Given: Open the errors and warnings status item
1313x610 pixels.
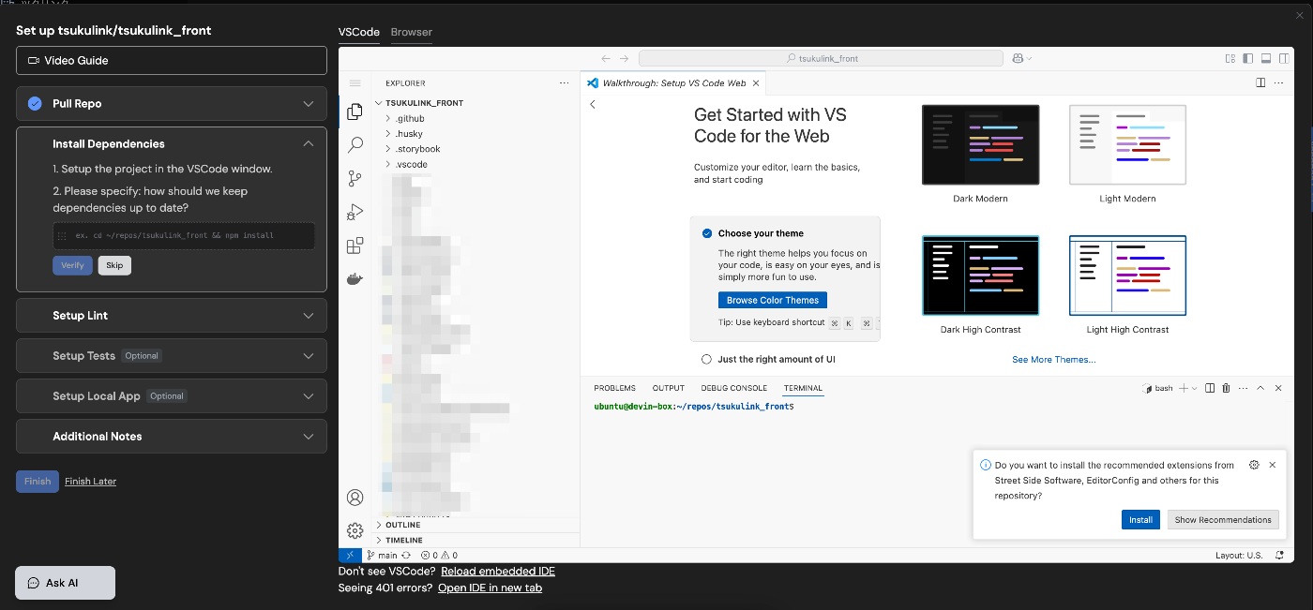Looking at the screenshot, I should tap(439, 556).
